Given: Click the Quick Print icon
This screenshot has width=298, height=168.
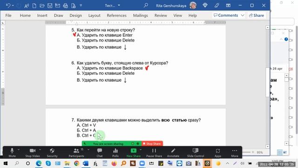Looking at the screenshot, I should (x=65, y=6).
